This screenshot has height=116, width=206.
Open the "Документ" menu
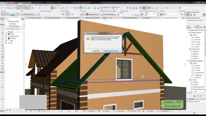click(x=31, y=5)
